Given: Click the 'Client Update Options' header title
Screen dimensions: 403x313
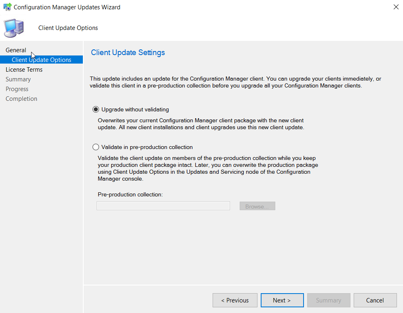Looking at the screenshot, I should (x=68, y=28).
